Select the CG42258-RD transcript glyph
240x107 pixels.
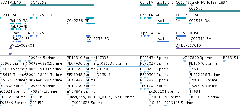[x=81, y=24]
